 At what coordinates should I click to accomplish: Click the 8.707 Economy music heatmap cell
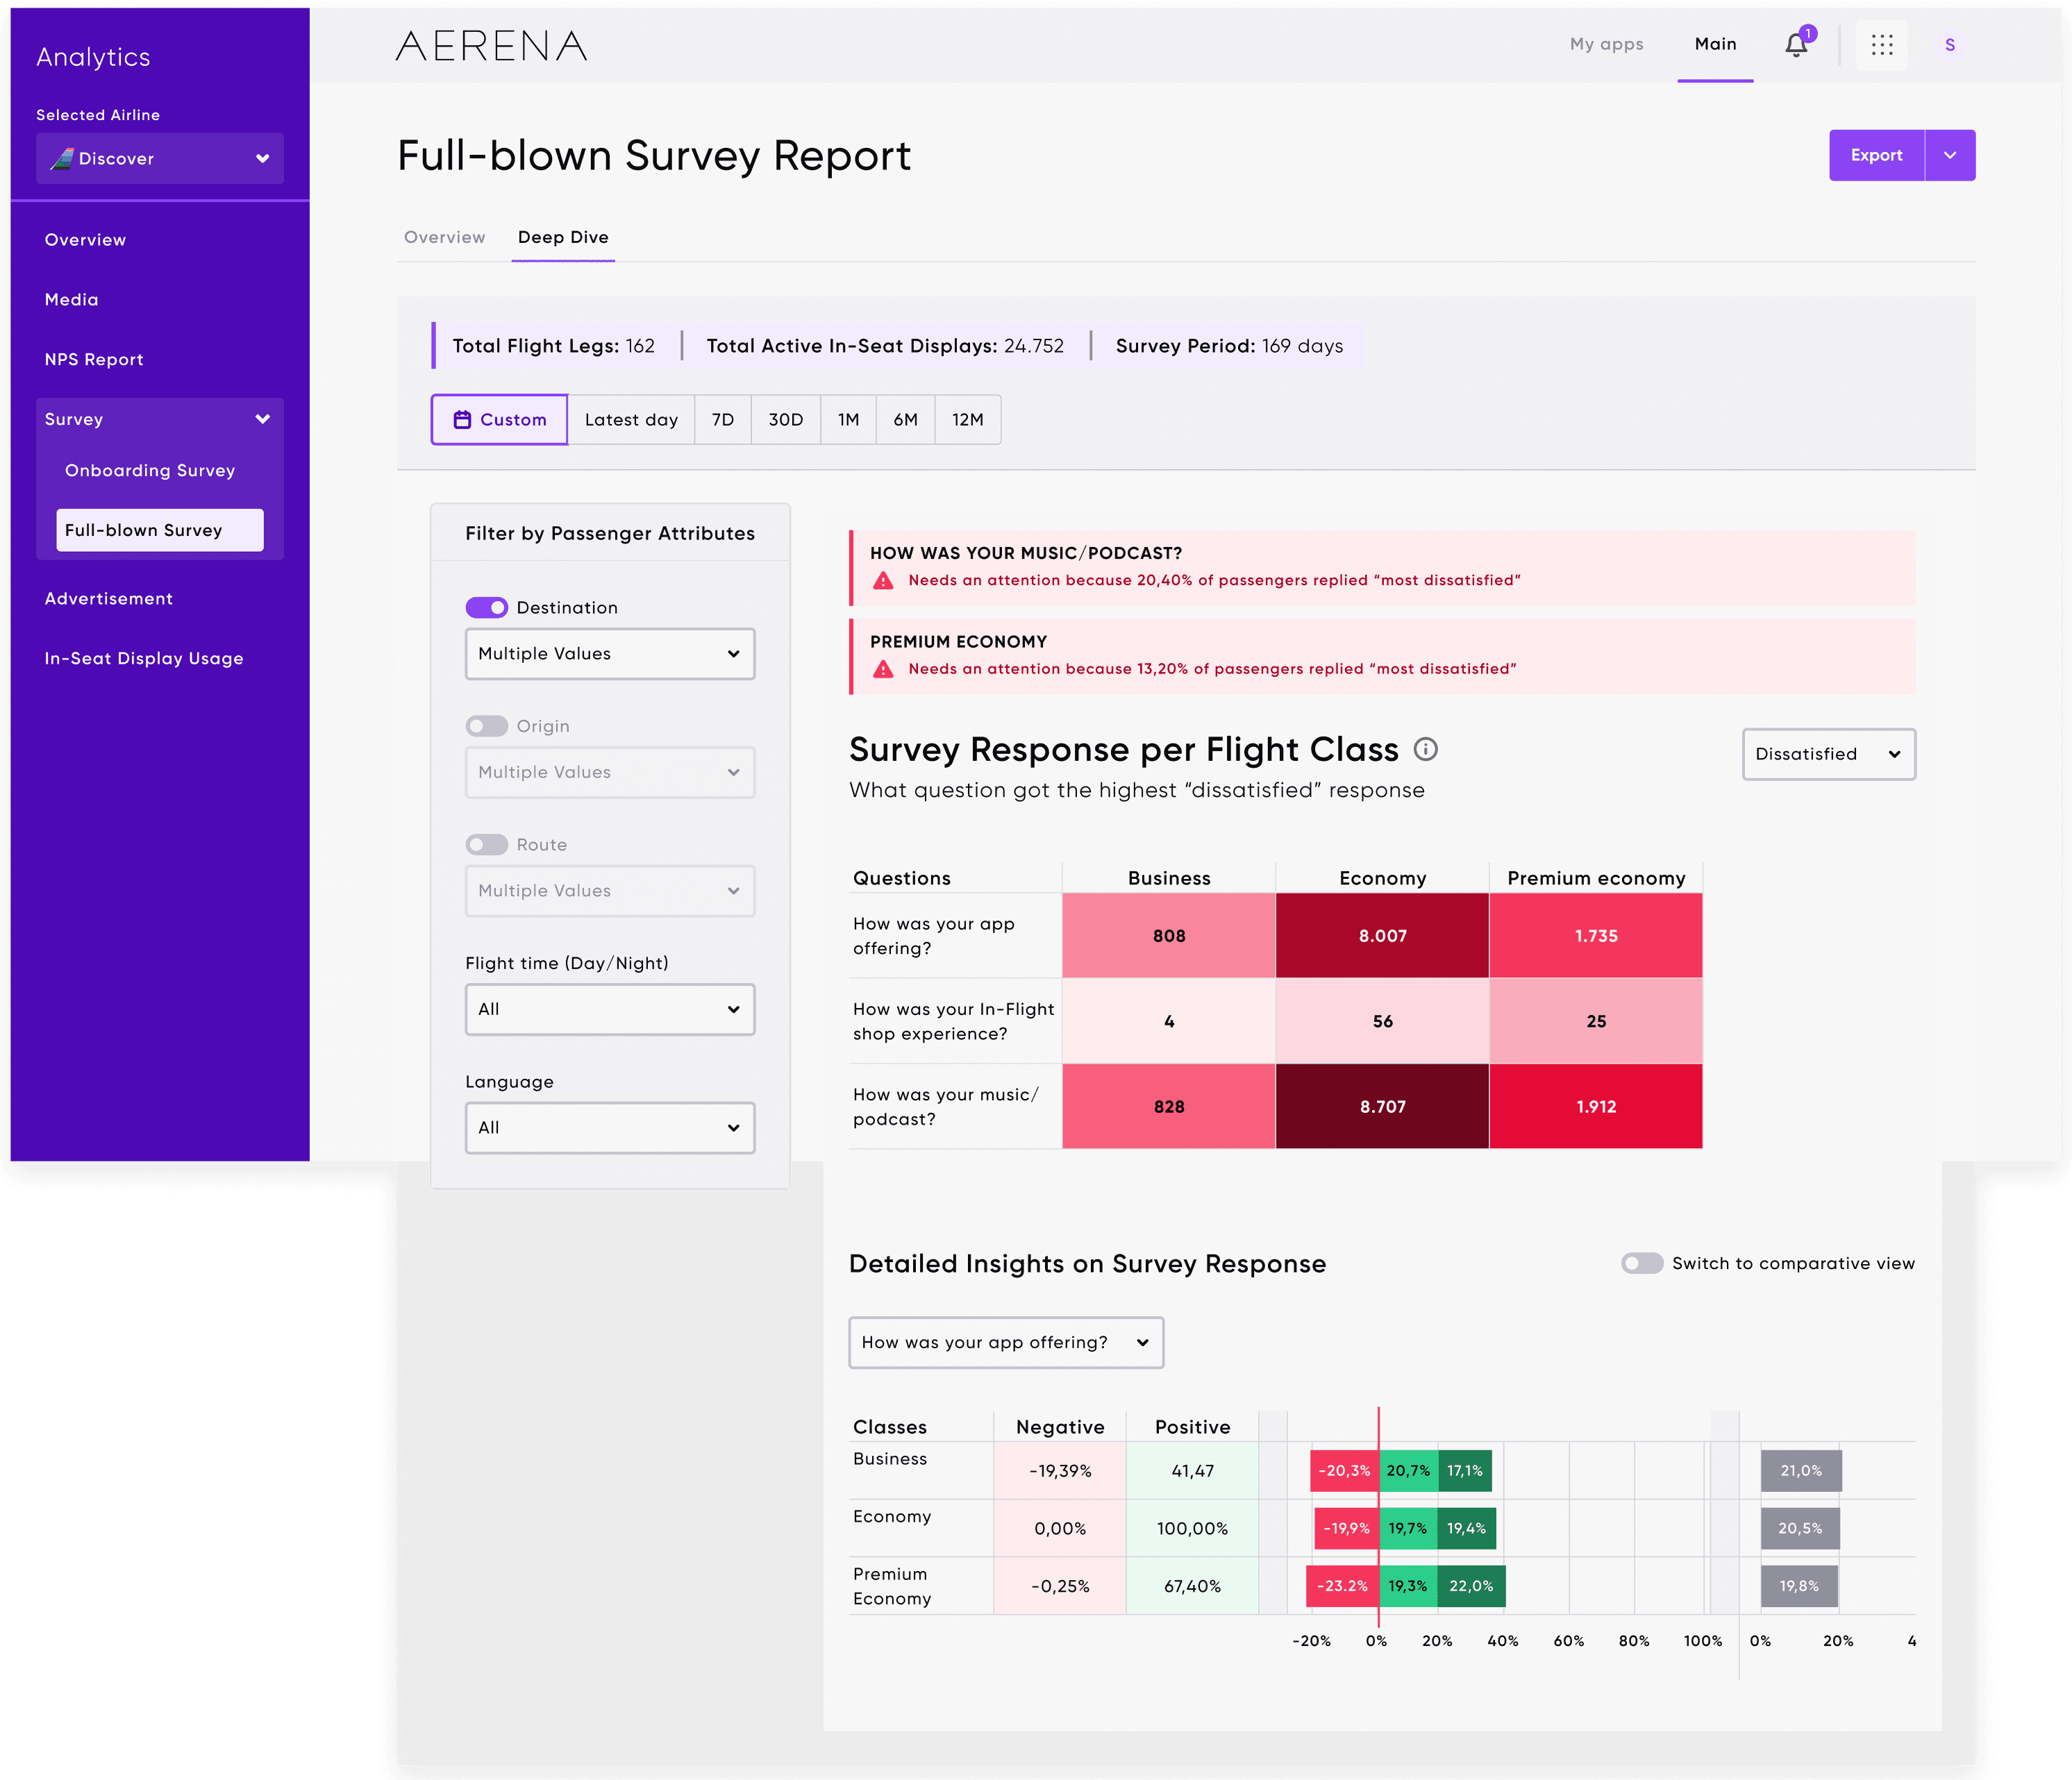pyautogui.click(x=1382, y=1106)
